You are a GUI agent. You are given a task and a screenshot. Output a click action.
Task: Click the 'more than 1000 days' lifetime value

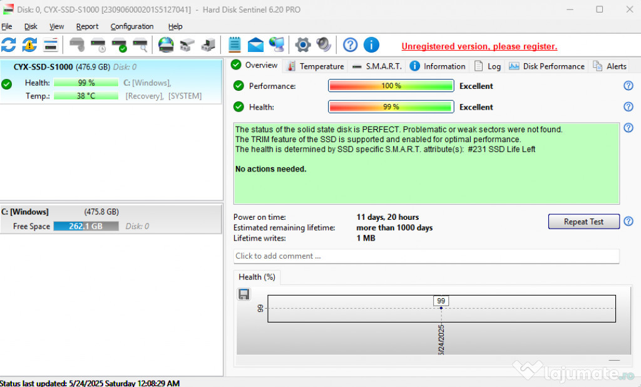(394, 227)
